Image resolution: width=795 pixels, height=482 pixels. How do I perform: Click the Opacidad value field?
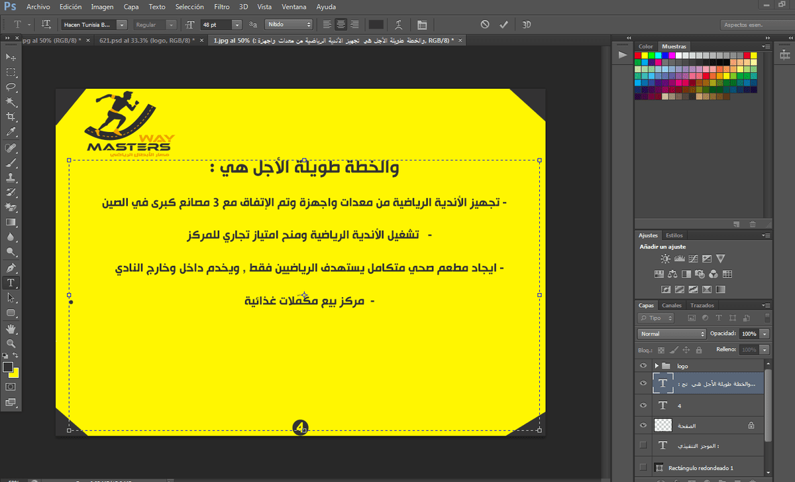(749, 333)
